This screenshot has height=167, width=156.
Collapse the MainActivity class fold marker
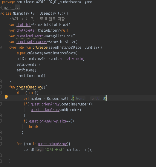click(x=1, y=13)
